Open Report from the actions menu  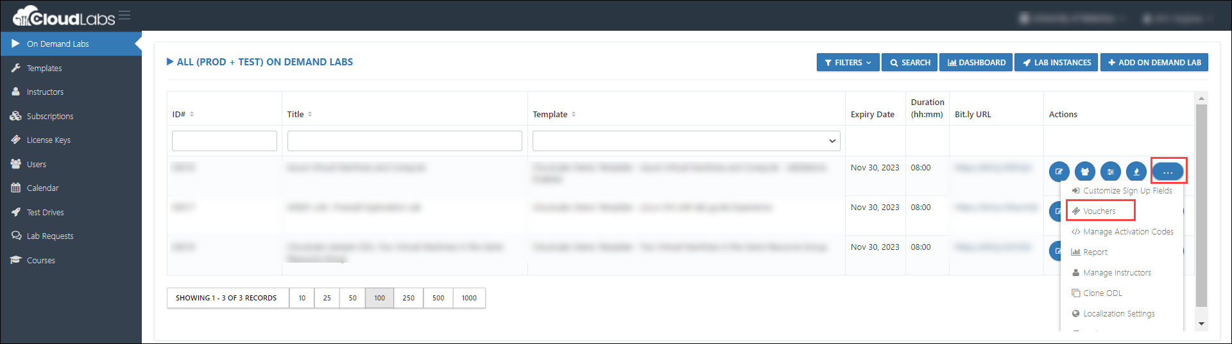click(x=1090, y=252)
